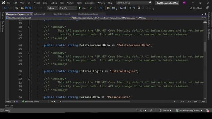Click the user account avatar
Viewport: 212px width, 119px height.
[x=184, y=3]
